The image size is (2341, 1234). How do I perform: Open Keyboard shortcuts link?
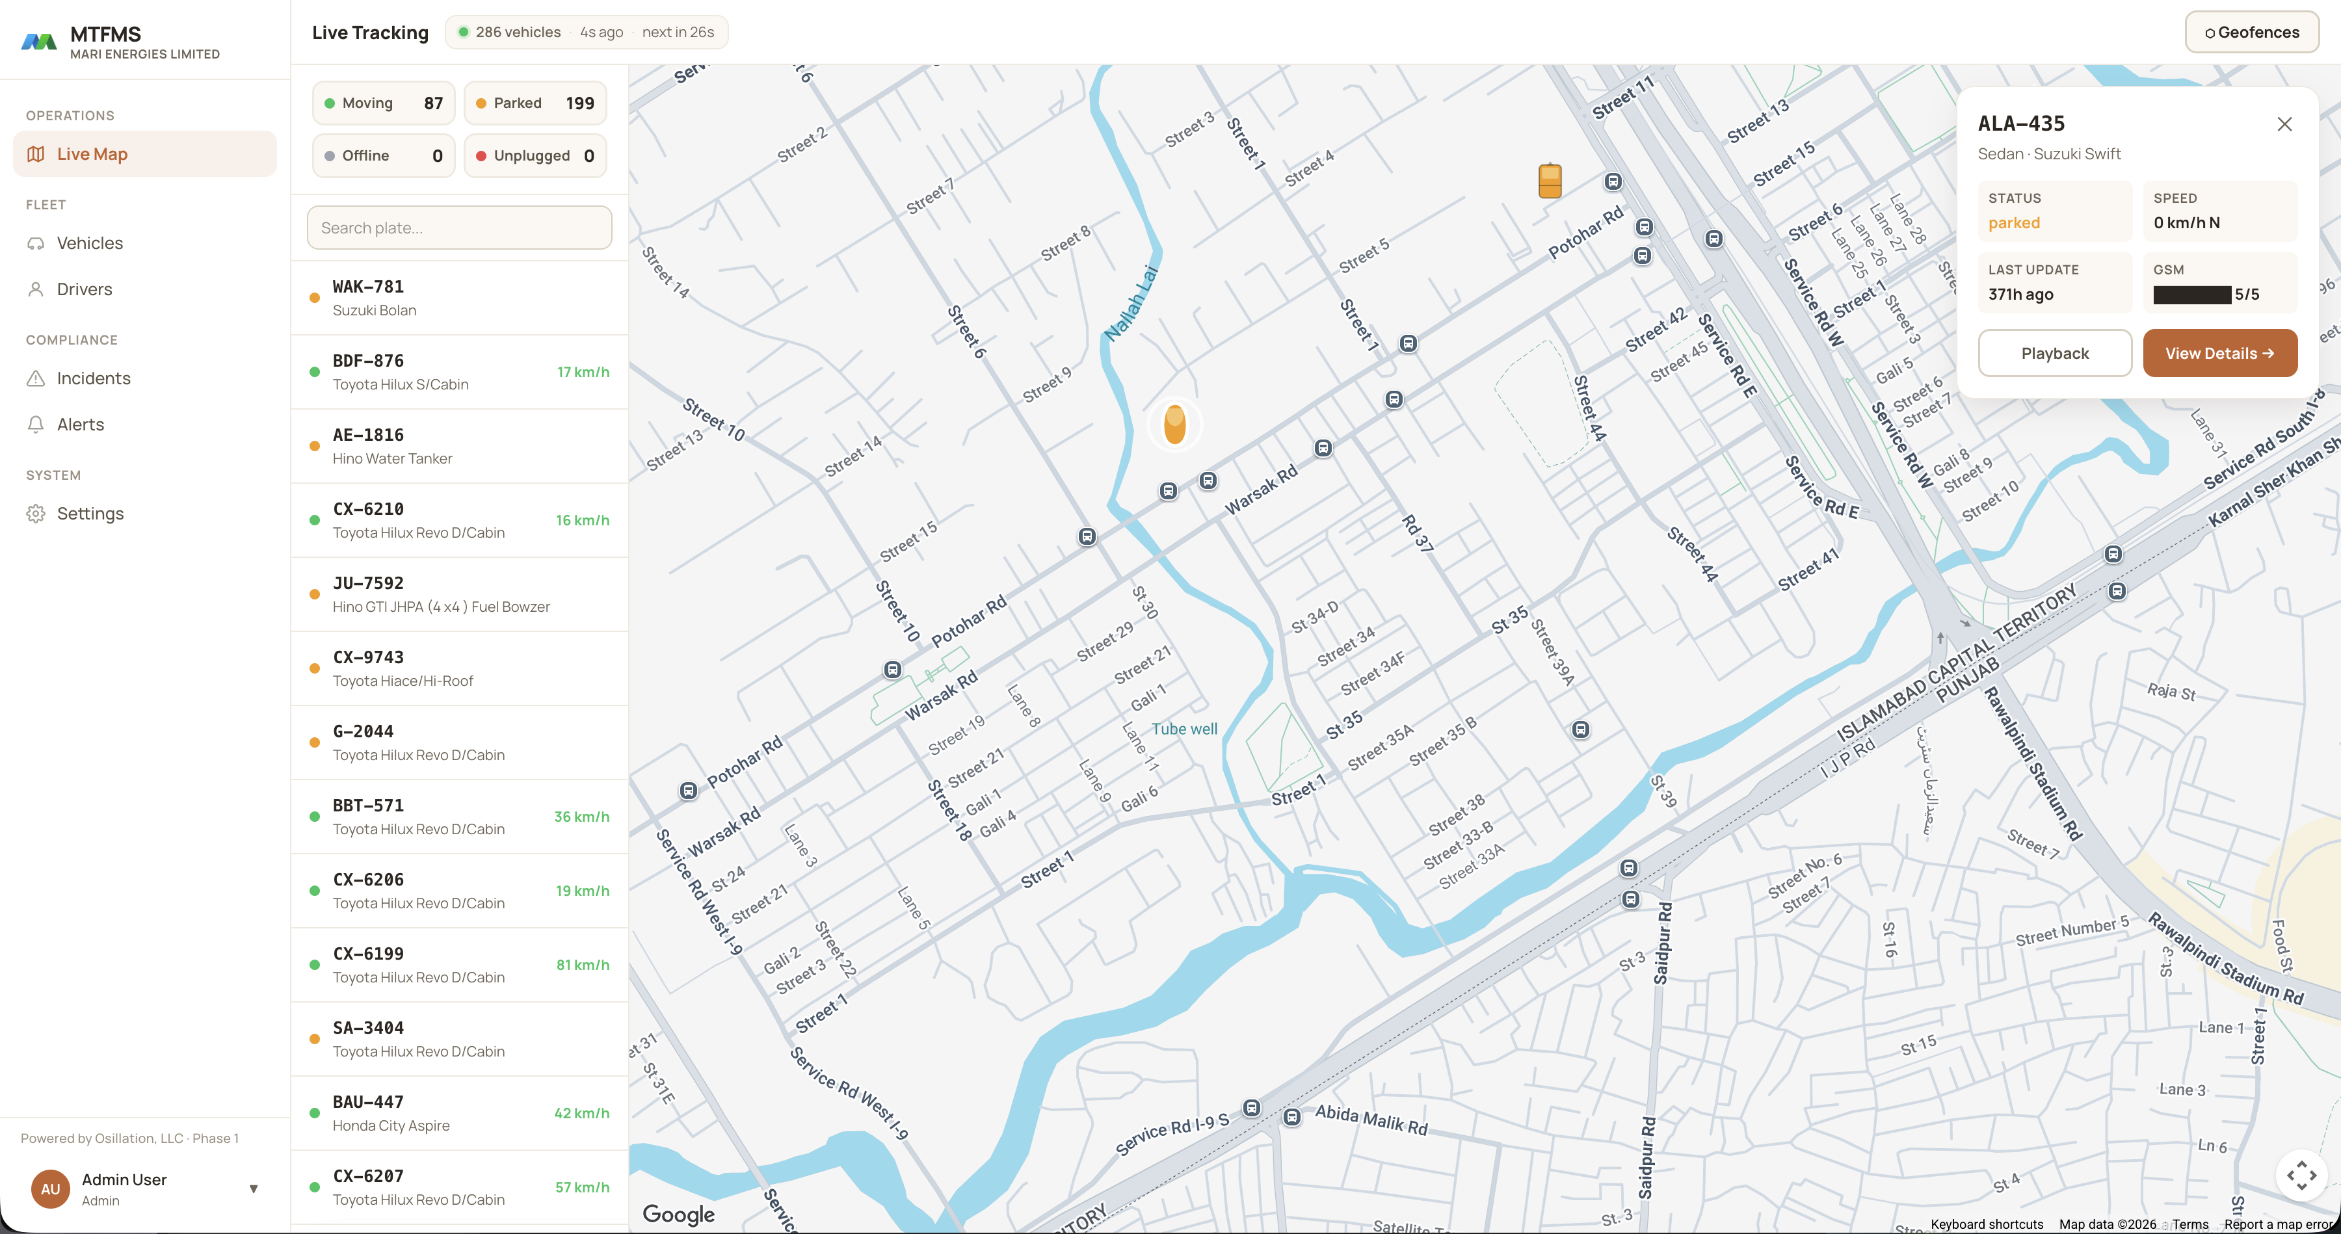(x=1987, y=1224)
